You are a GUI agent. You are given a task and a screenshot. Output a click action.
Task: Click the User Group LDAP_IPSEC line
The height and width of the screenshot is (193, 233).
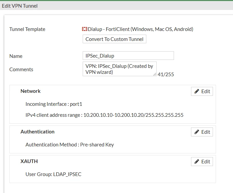tap(53, 174)
